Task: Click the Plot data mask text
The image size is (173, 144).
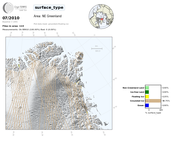Action: (x=51, y=24)
